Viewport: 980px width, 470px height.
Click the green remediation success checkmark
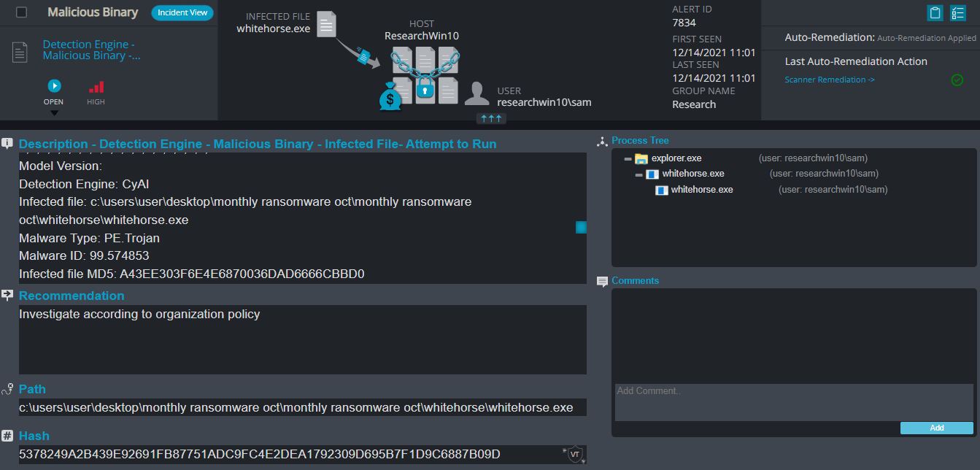click(957, 80)
